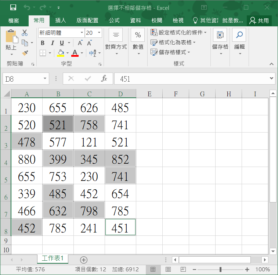Viewport: 278px width, 275px height.
Task: Click cell C3 containing 121
Action: click(x=89, y=141)
